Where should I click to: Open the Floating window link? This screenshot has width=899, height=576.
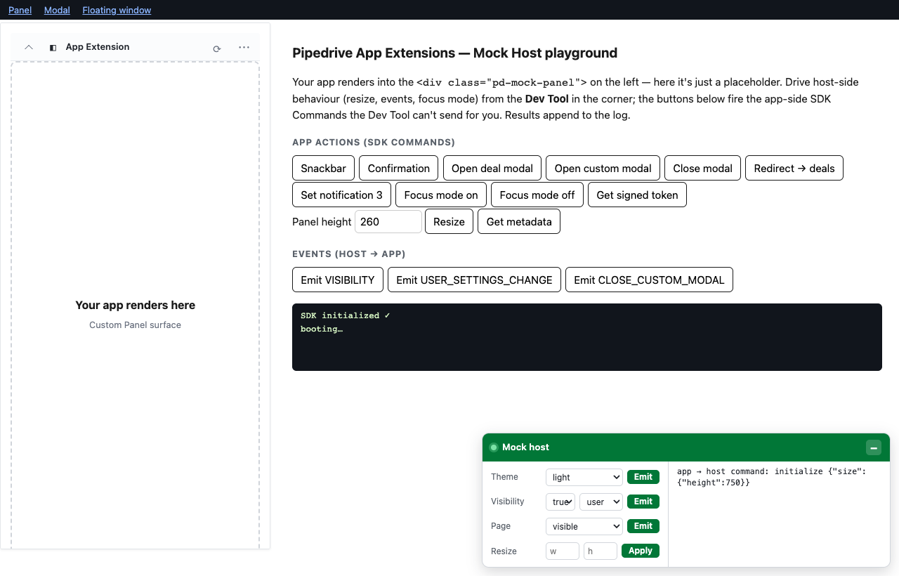pos(117,10)
